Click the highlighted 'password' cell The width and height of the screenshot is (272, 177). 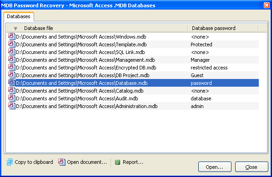(x=201, y=83)
